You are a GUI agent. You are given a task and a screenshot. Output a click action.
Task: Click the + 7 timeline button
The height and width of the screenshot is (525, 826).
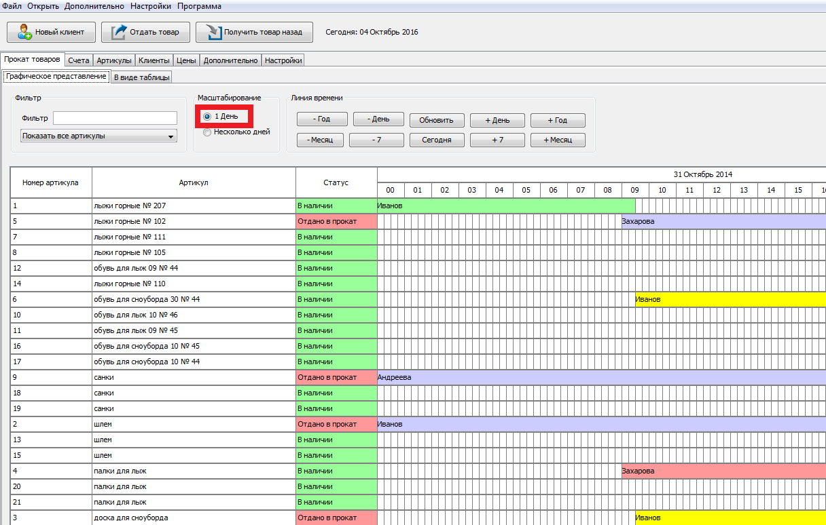pos(497,140)
